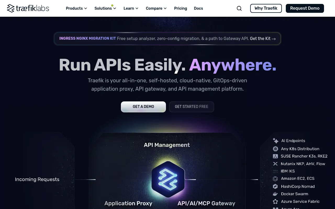Click the Amazon EC2, ECS text
Screen dimensions: 335x209
coord(298,179)
